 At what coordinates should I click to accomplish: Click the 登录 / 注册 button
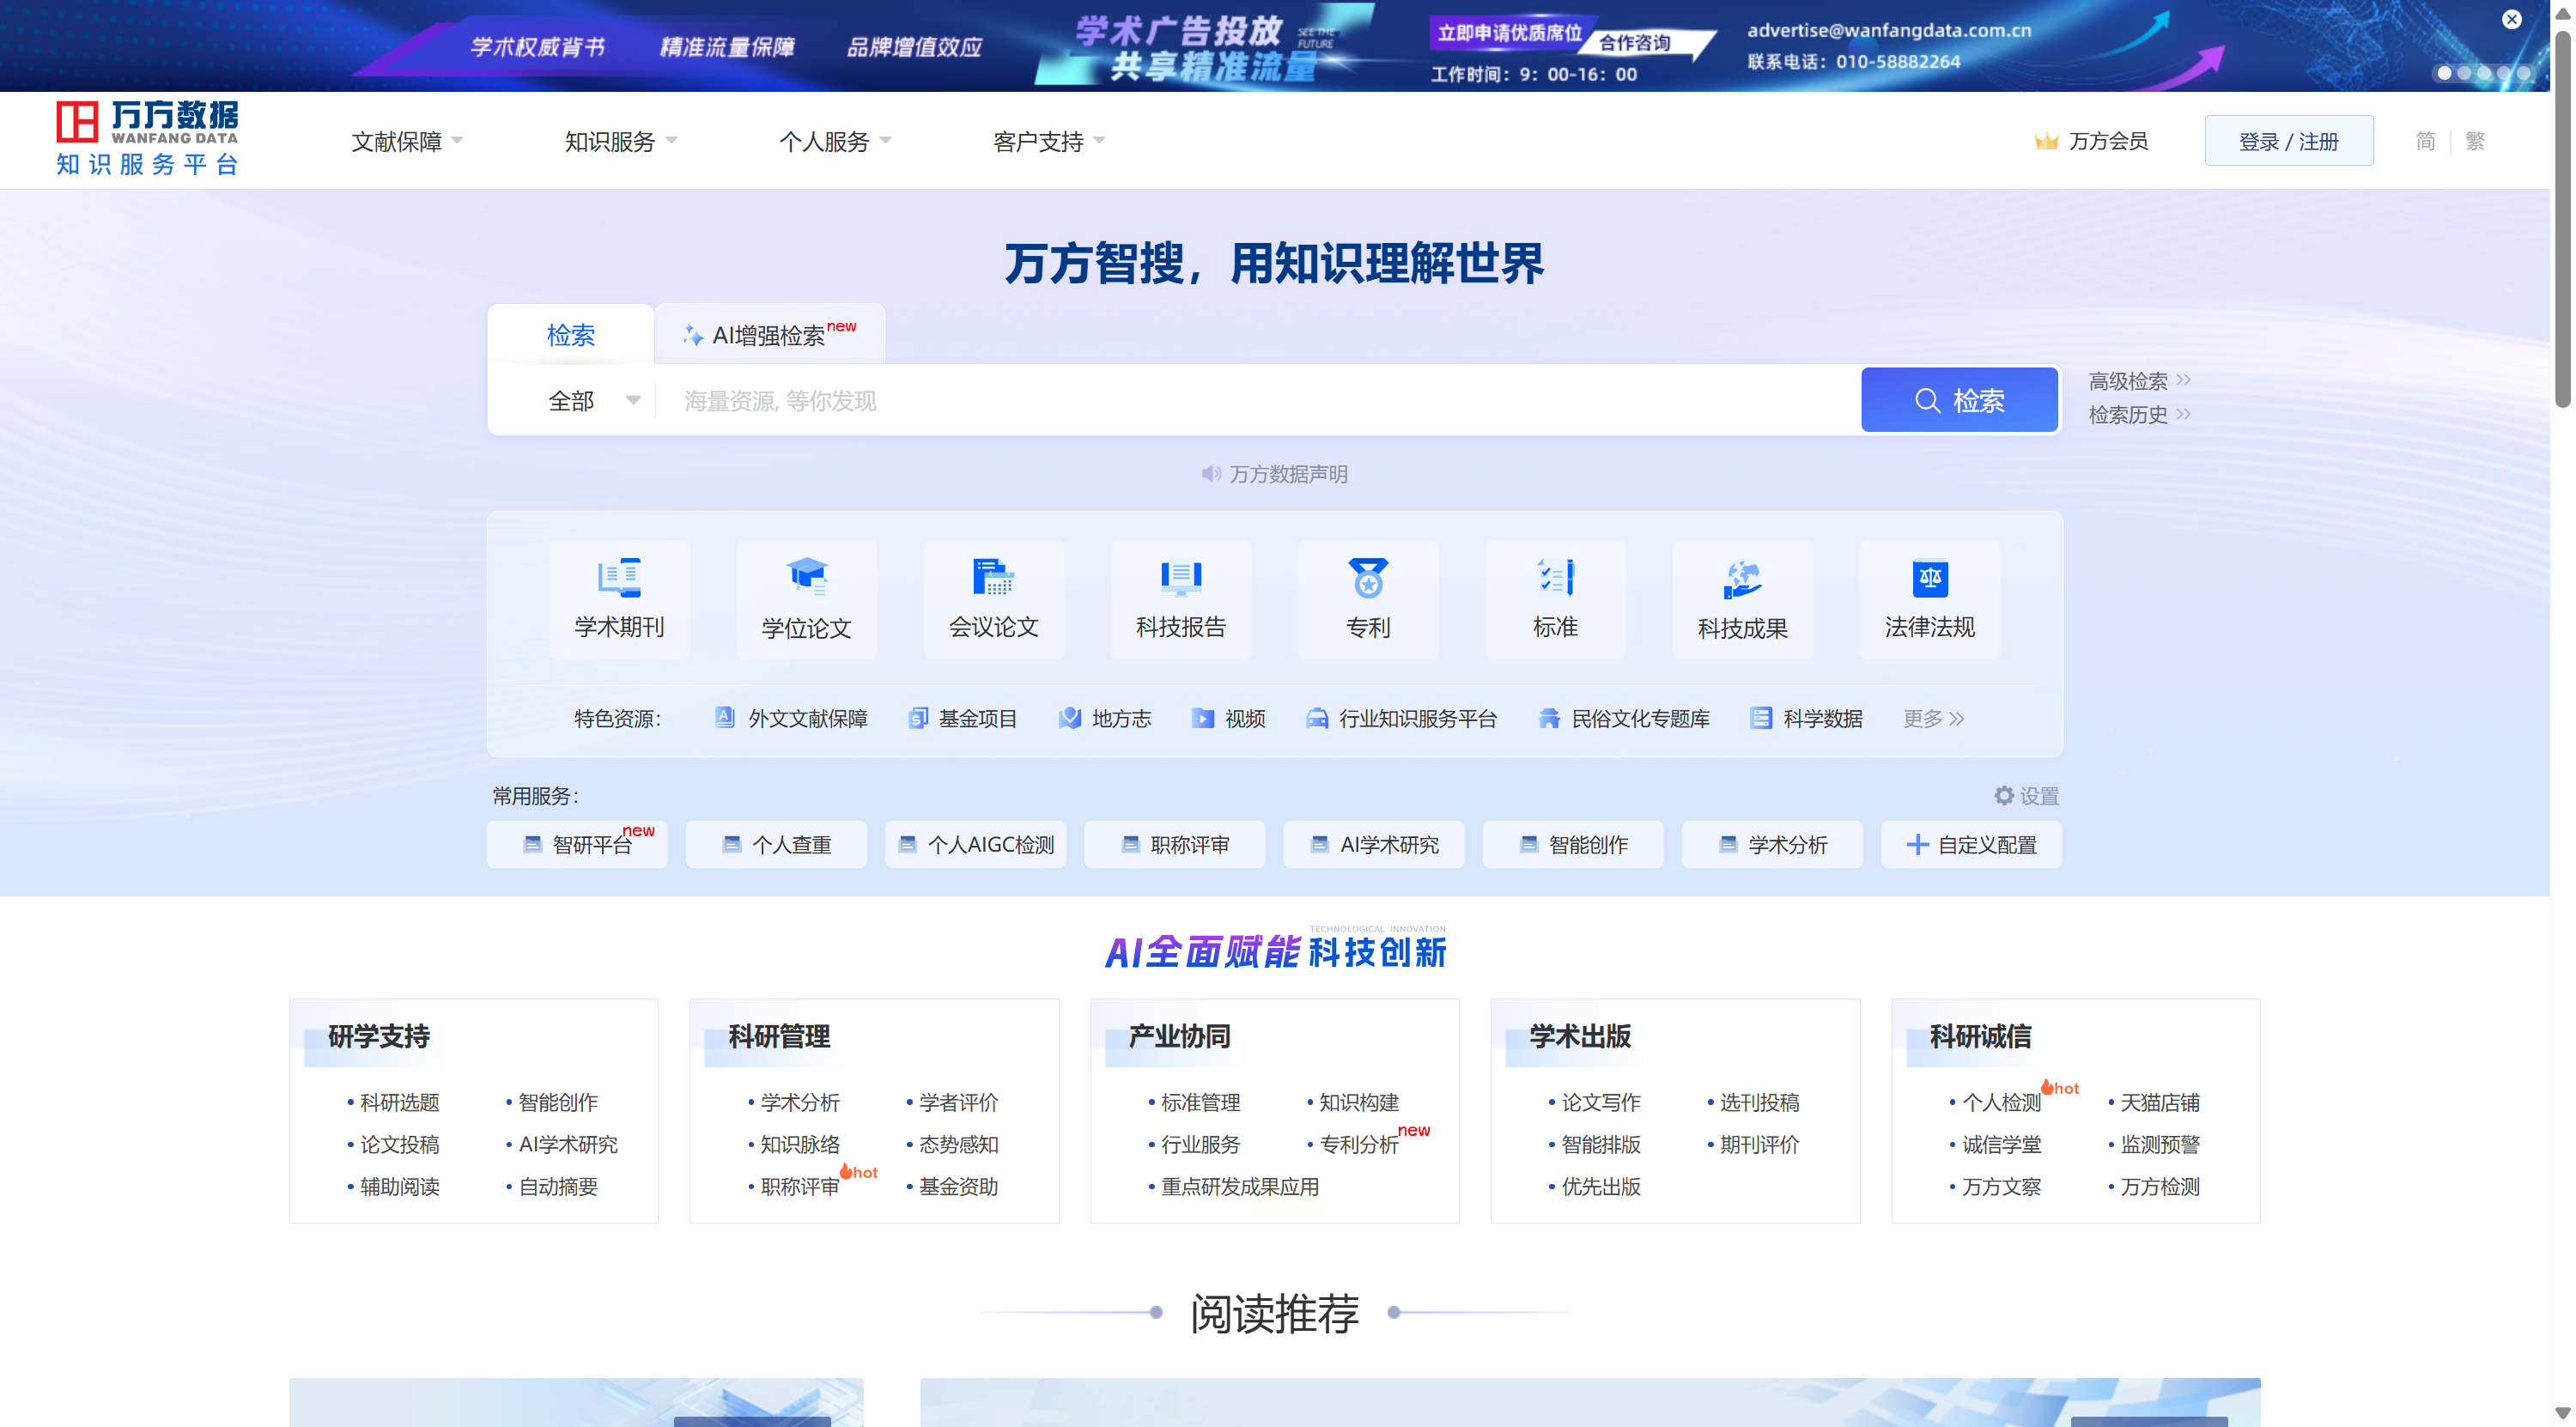coord(2288,141)
